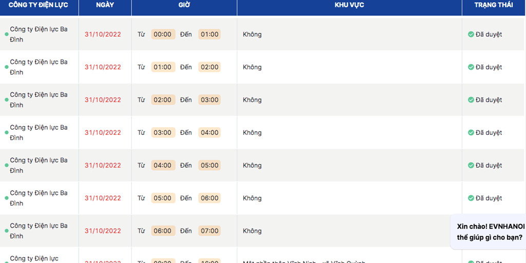The height and width of the screenshot is (263, 526).
Task: Click the 06:00 end time badge
Action: (210, 198)
